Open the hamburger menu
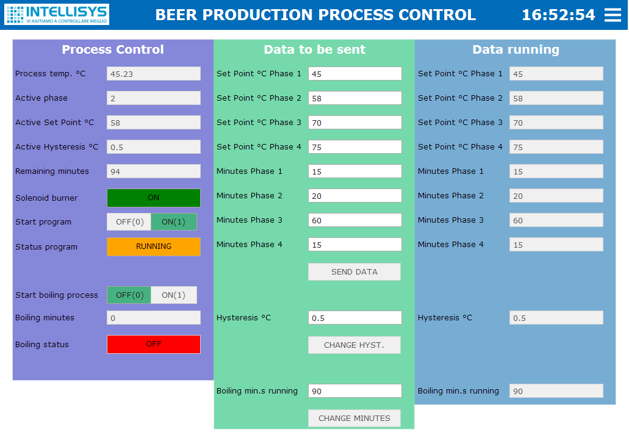The width and height of the screenshot is (629, 435). 613,15
